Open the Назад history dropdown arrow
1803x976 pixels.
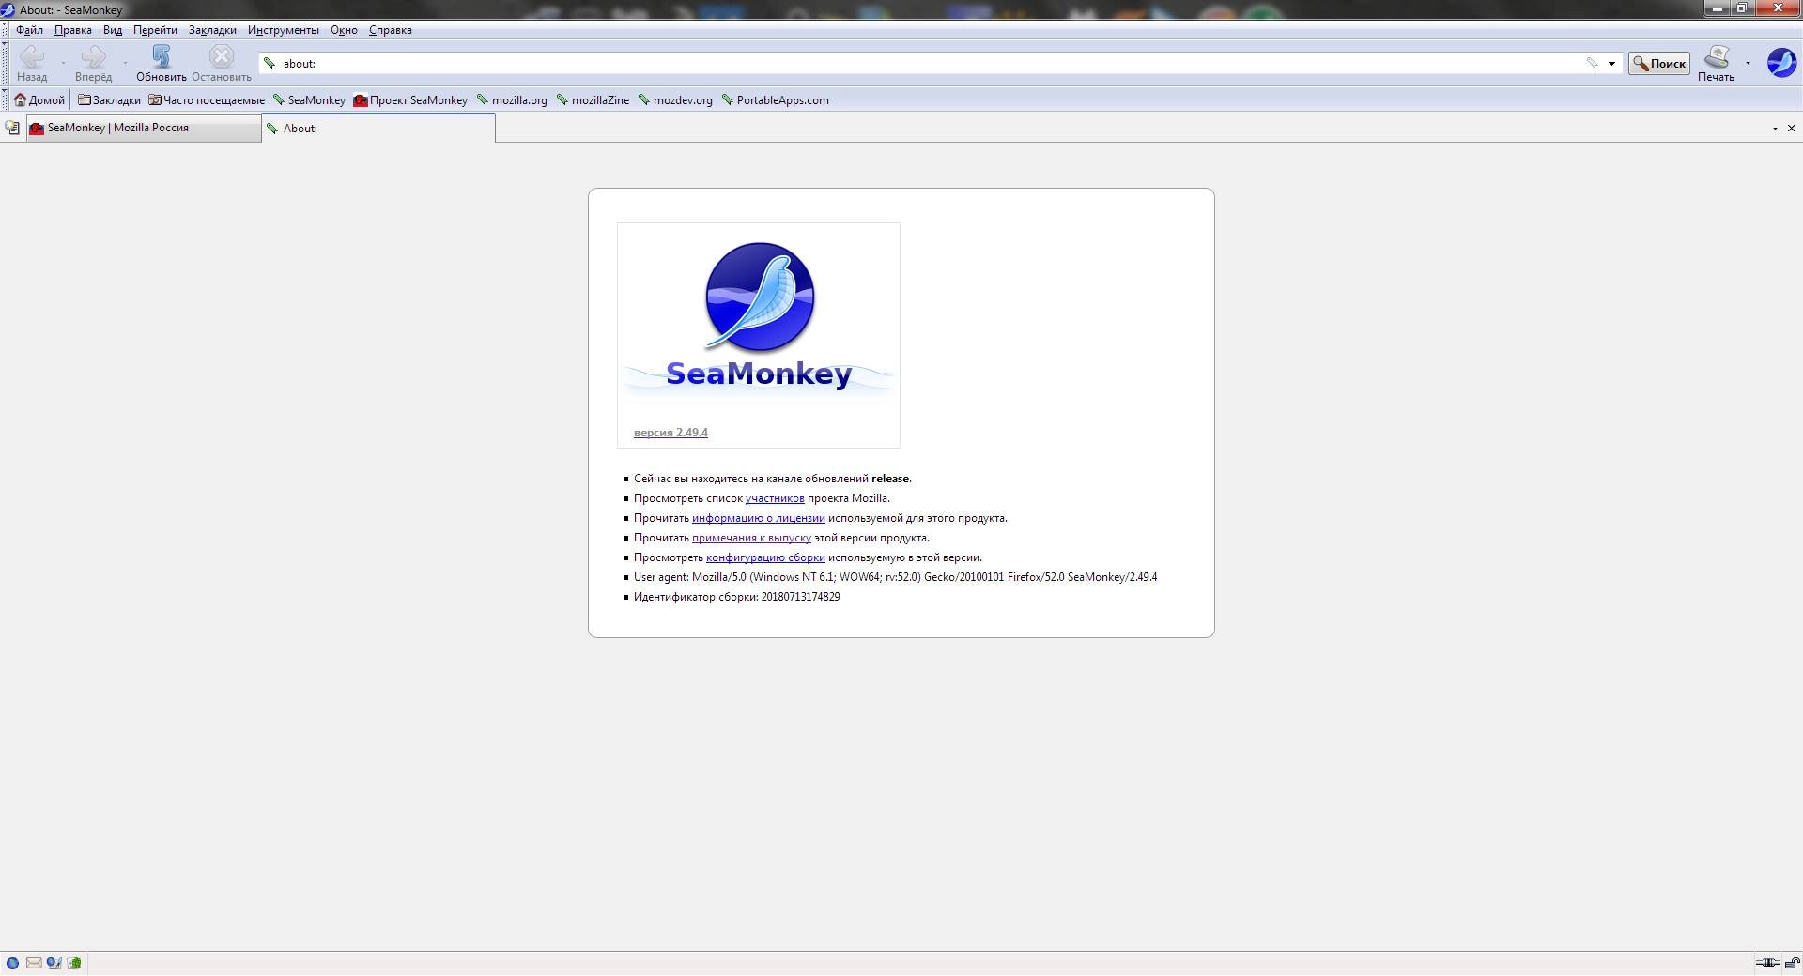coord(63,64)
